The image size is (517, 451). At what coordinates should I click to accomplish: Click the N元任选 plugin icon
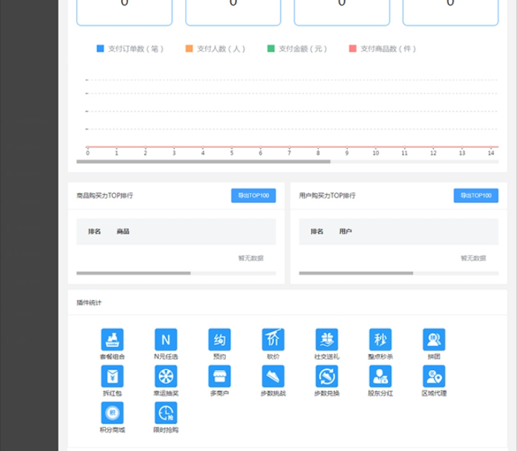point(166,339)
